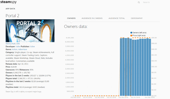The image size is (170, 99).
Task: Click the APP DATA heading
Action: click(x=10, y=9)
